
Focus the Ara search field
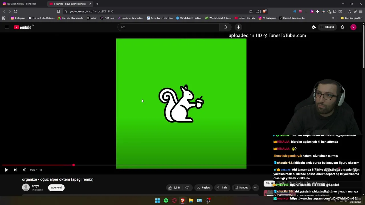(x=169, y=27)
